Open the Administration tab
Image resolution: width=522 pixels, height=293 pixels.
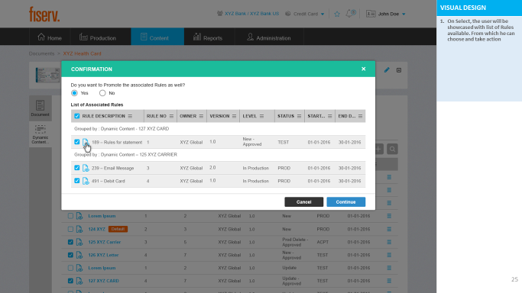pos(269,37)
